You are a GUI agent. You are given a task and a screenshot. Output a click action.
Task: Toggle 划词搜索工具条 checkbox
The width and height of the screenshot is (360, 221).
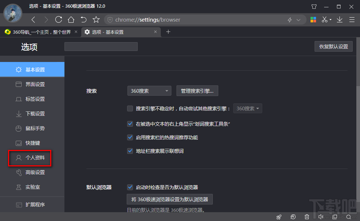pyautogui.click(x=130, y=124)
